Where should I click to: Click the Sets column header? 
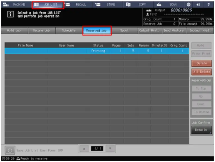pyautogui.click(x=131, y=45)
